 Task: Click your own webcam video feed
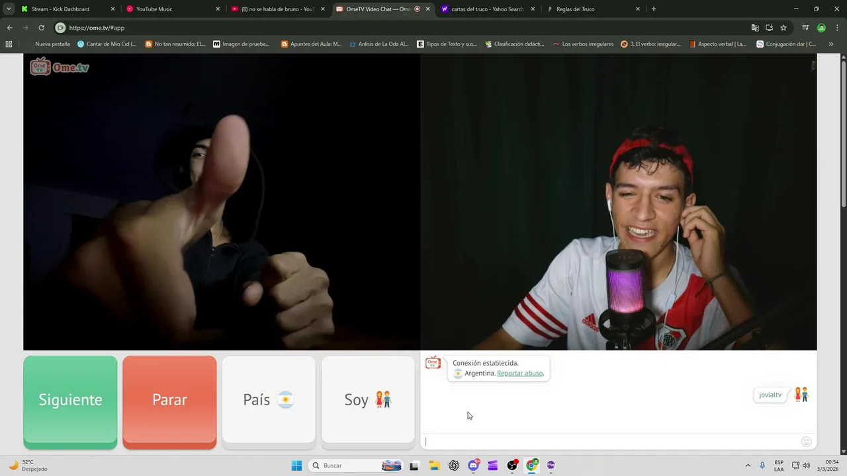click(619, 202)
